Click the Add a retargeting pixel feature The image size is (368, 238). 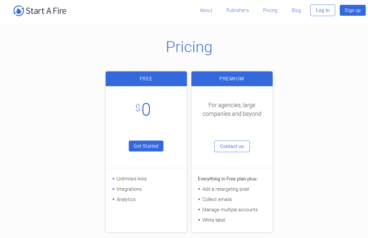click(225, 189)
